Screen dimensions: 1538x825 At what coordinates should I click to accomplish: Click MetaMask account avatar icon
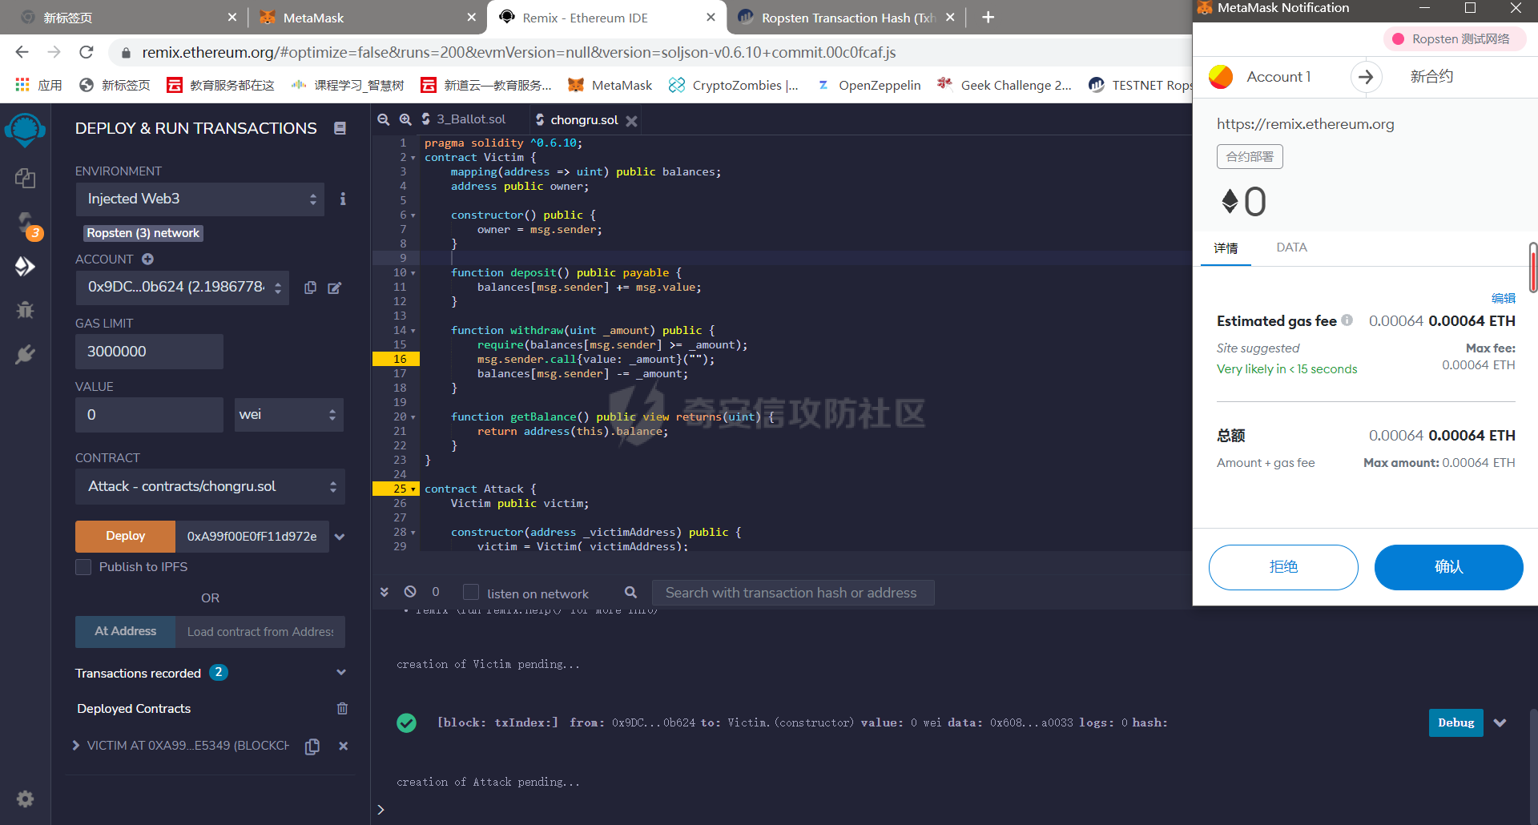(x=1221, y=77)
